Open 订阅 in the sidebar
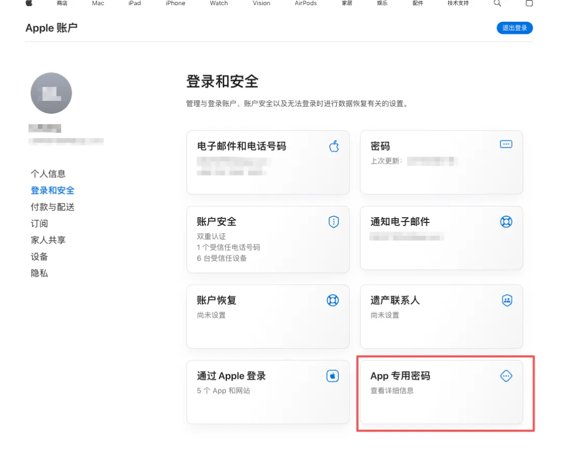 click(39, 223)
